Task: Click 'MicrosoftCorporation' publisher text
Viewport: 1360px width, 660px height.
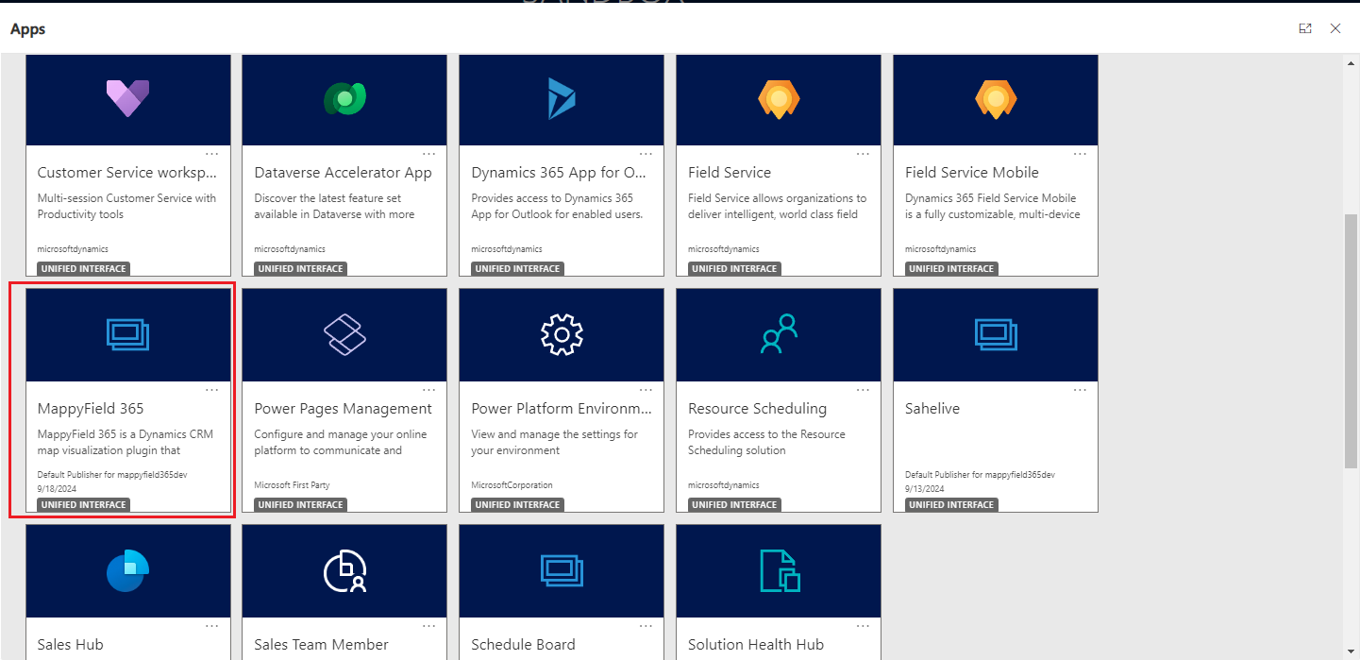Action: (512, 485)
